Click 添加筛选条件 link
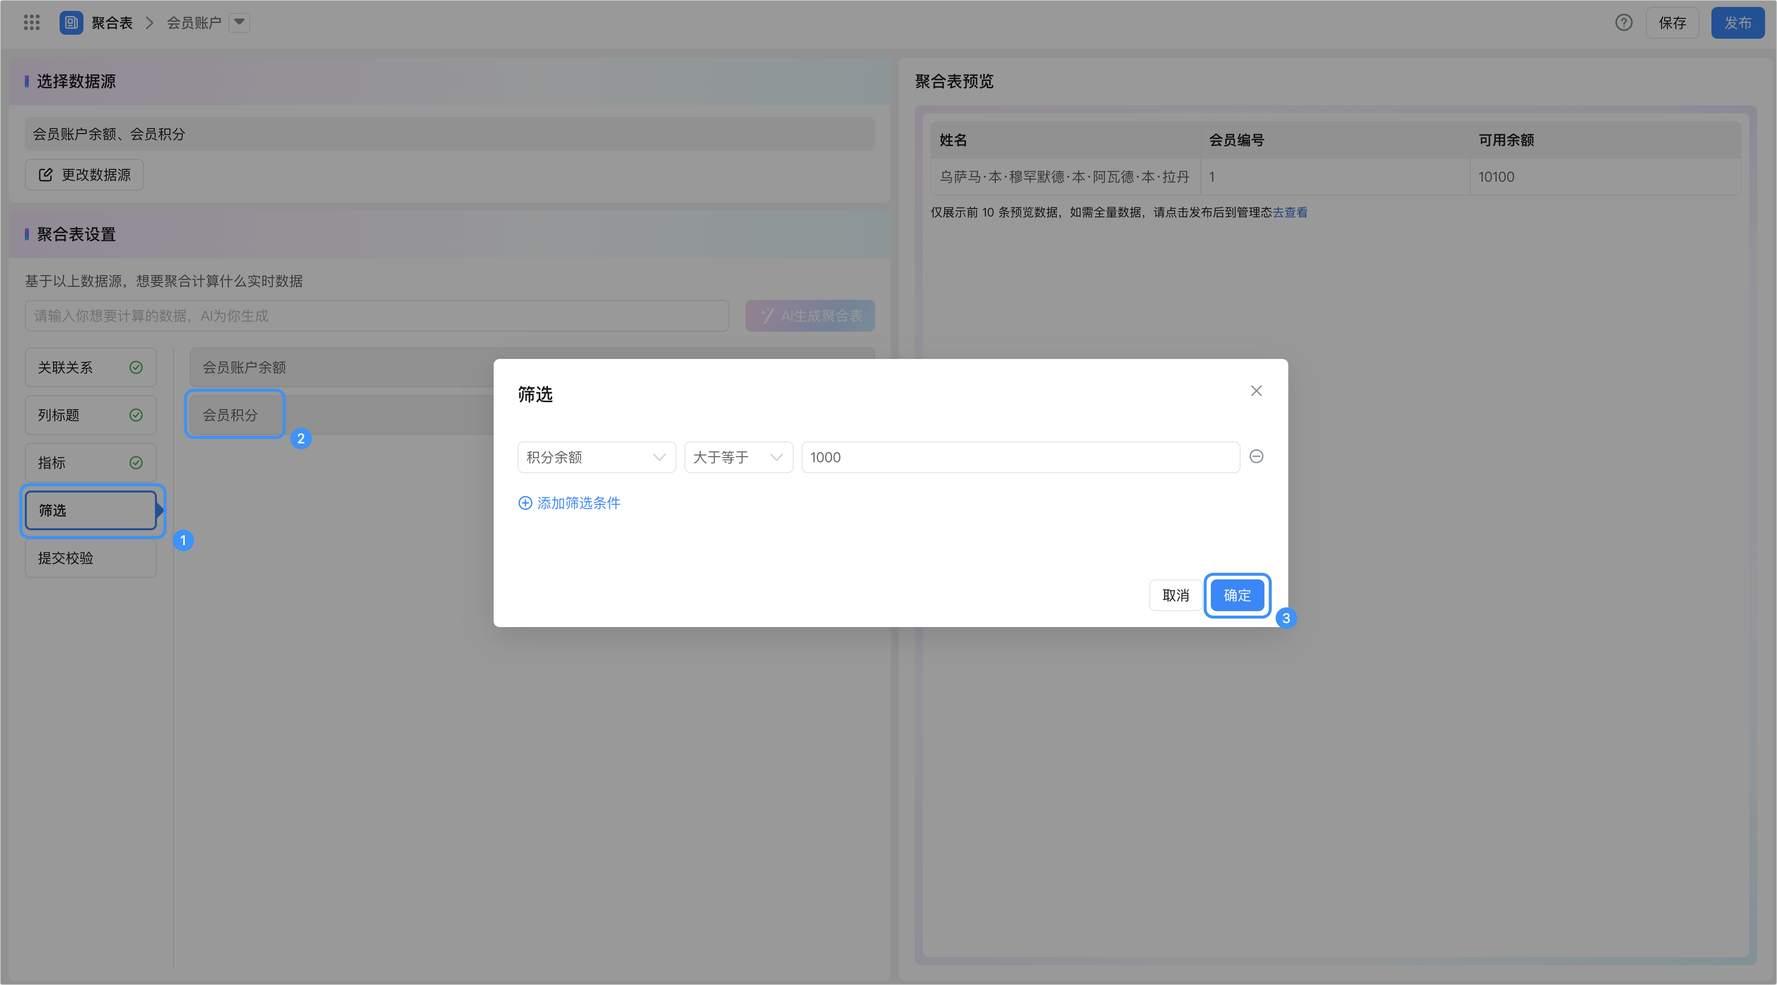This screenshot has width=1777, height=985. point(569,503)
